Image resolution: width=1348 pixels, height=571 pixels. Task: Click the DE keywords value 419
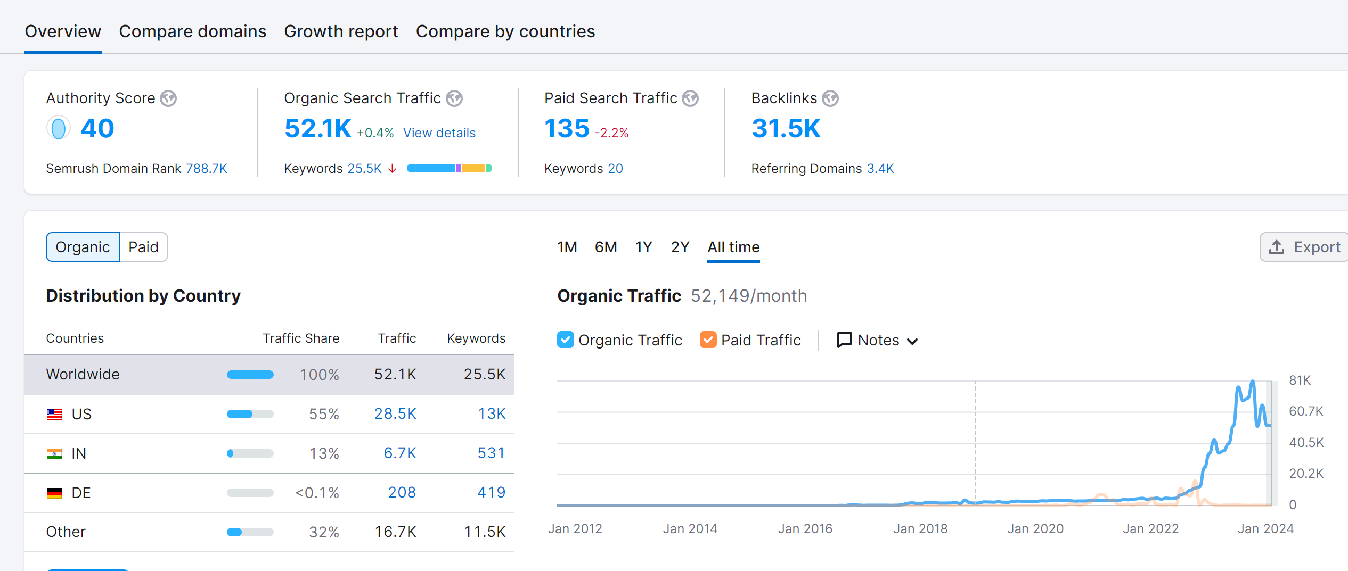click(491, 493)
